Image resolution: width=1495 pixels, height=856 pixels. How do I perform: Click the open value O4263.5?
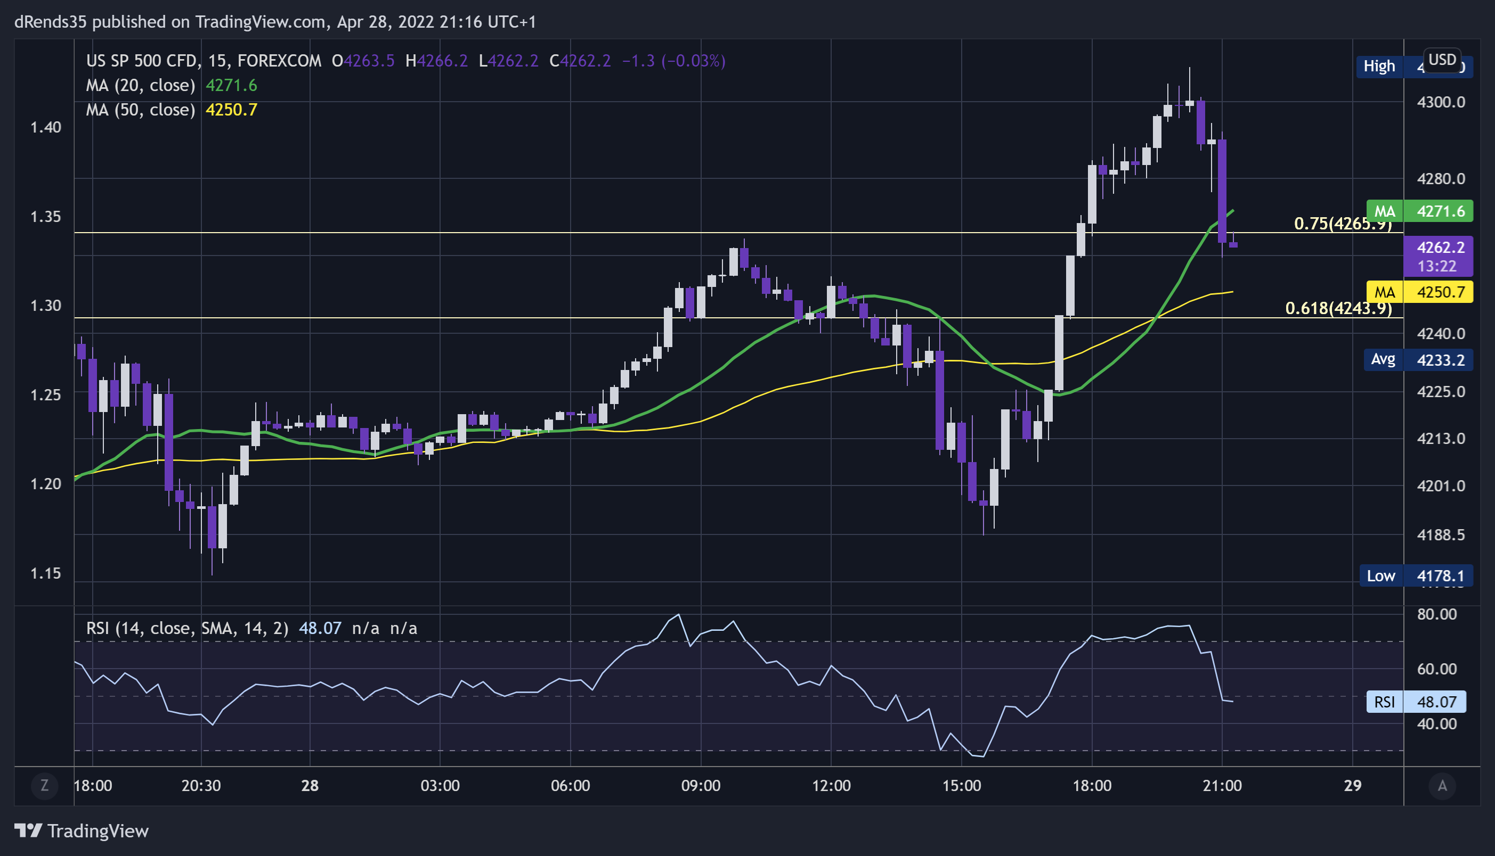[363, 61]
